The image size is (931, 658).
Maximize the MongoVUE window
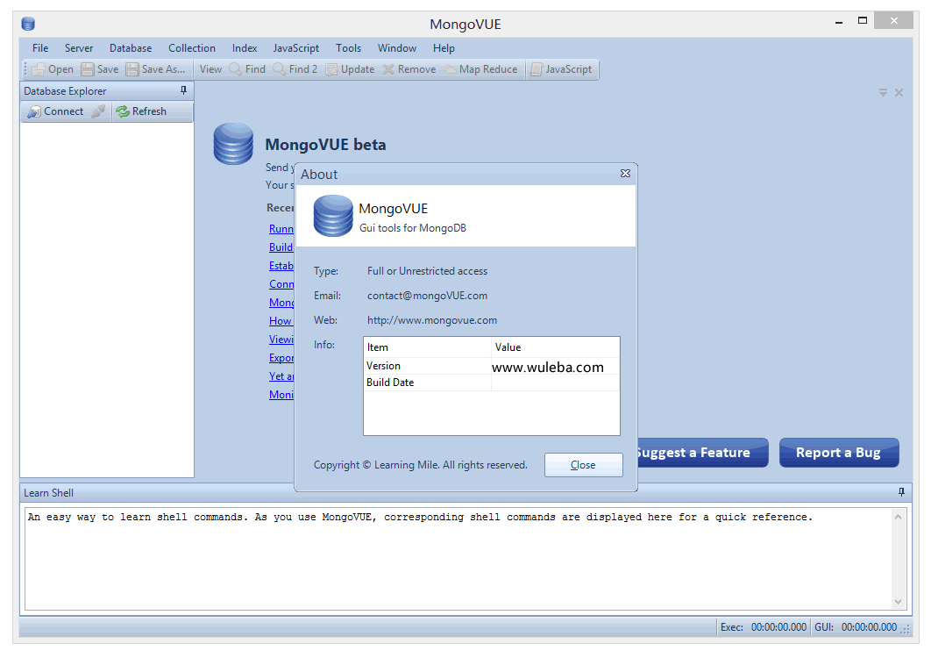pyautogui.click(x=863, y=21)
